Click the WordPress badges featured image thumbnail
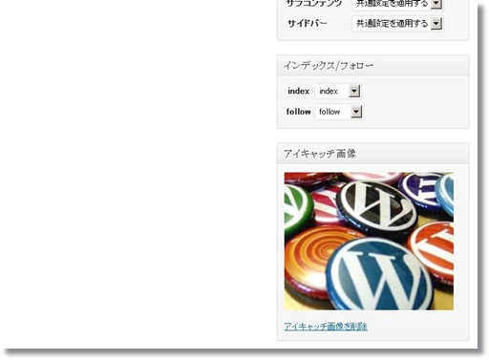This screenshot has width=489, height=360. point(369,241)
